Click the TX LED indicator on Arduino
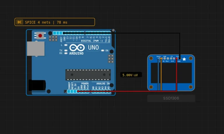This screenshot has width=224, height=134. (x=66, y=50)
